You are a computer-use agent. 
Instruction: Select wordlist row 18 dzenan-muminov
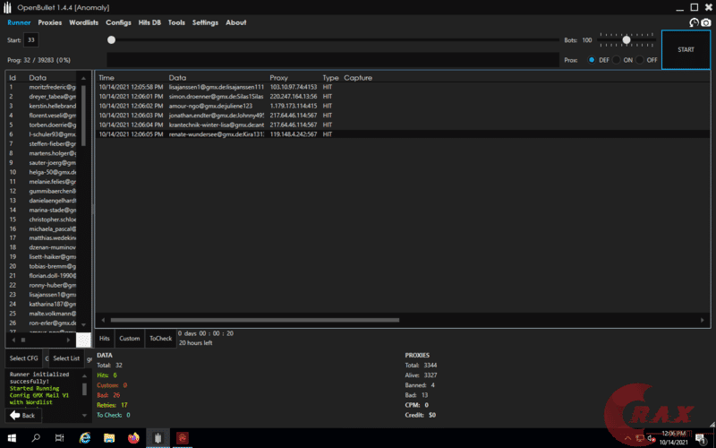(x=43, y=247)
